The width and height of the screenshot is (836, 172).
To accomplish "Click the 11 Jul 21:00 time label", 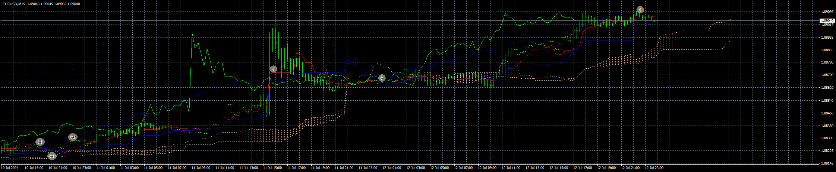I will click(344, 168).
